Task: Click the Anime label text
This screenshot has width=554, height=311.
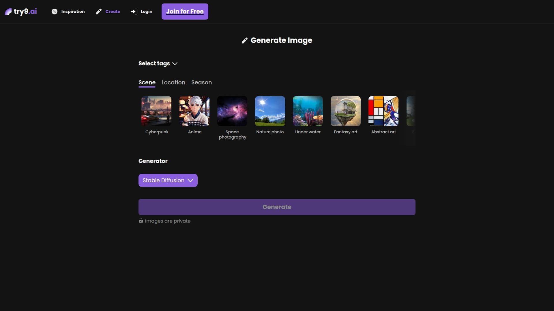Action: pyautogui.click(x=195, y=132)
